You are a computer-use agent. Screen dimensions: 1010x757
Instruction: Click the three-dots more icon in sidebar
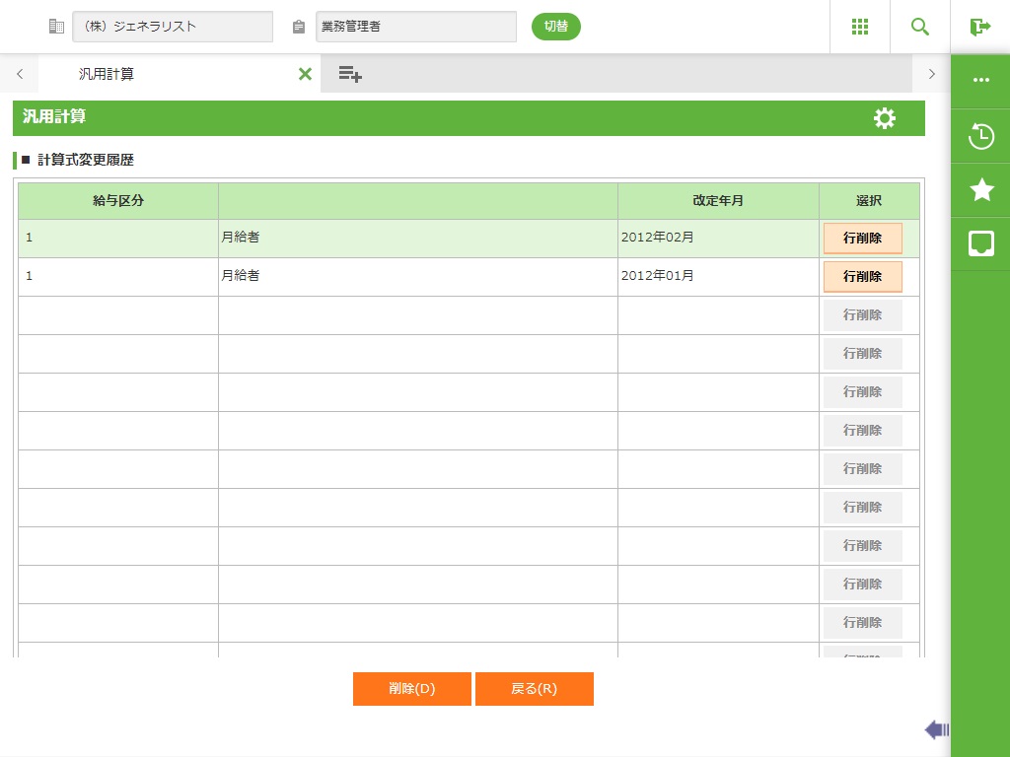[980, 81]
